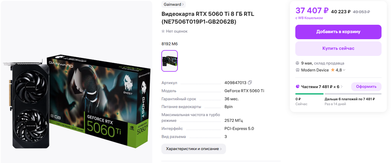The height and width of the screenshot is (163, 391).
Task: Select the graphics card thumbnail image
Action: [x=170, y=61]
